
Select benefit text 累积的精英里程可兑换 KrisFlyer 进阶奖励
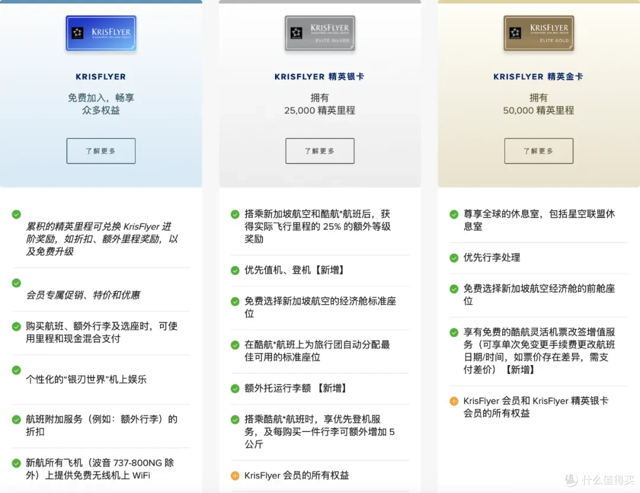102,239
